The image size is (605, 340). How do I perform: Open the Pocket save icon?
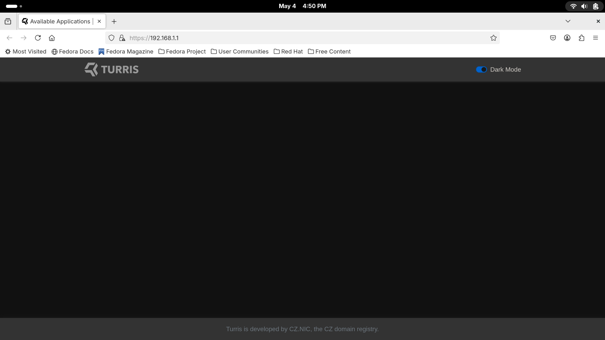[553, 38]
